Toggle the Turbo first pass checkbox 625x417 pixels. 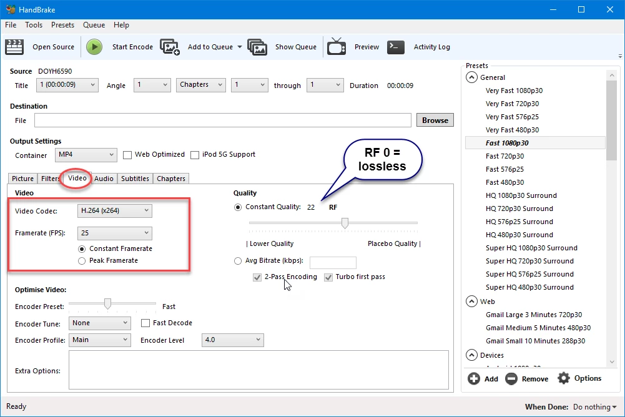(x=328, y=277)
